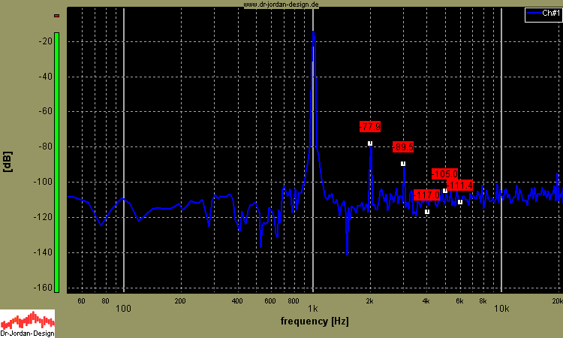
Task: Click the 1k frequency axis tick label
Action: click(313, 308)
